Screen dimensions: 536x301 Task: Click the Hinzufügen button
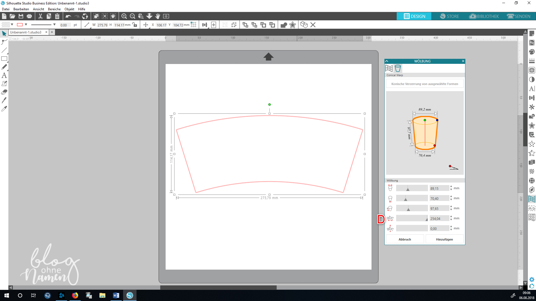[x=444, y=239]
